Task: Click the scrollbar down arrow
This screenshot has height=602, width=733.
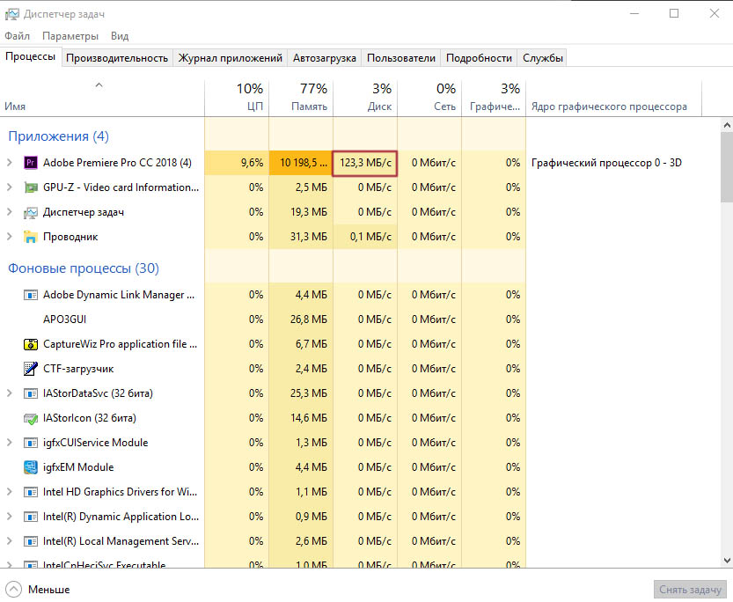Action: click(727, 561)
